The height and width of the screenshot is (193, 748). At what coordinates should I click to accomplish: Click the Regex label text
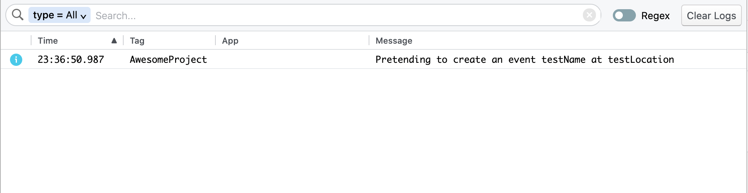(655, 16)
